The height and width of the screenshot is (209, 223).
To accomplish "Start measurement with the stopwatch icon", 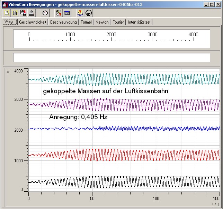I will 45,13.
